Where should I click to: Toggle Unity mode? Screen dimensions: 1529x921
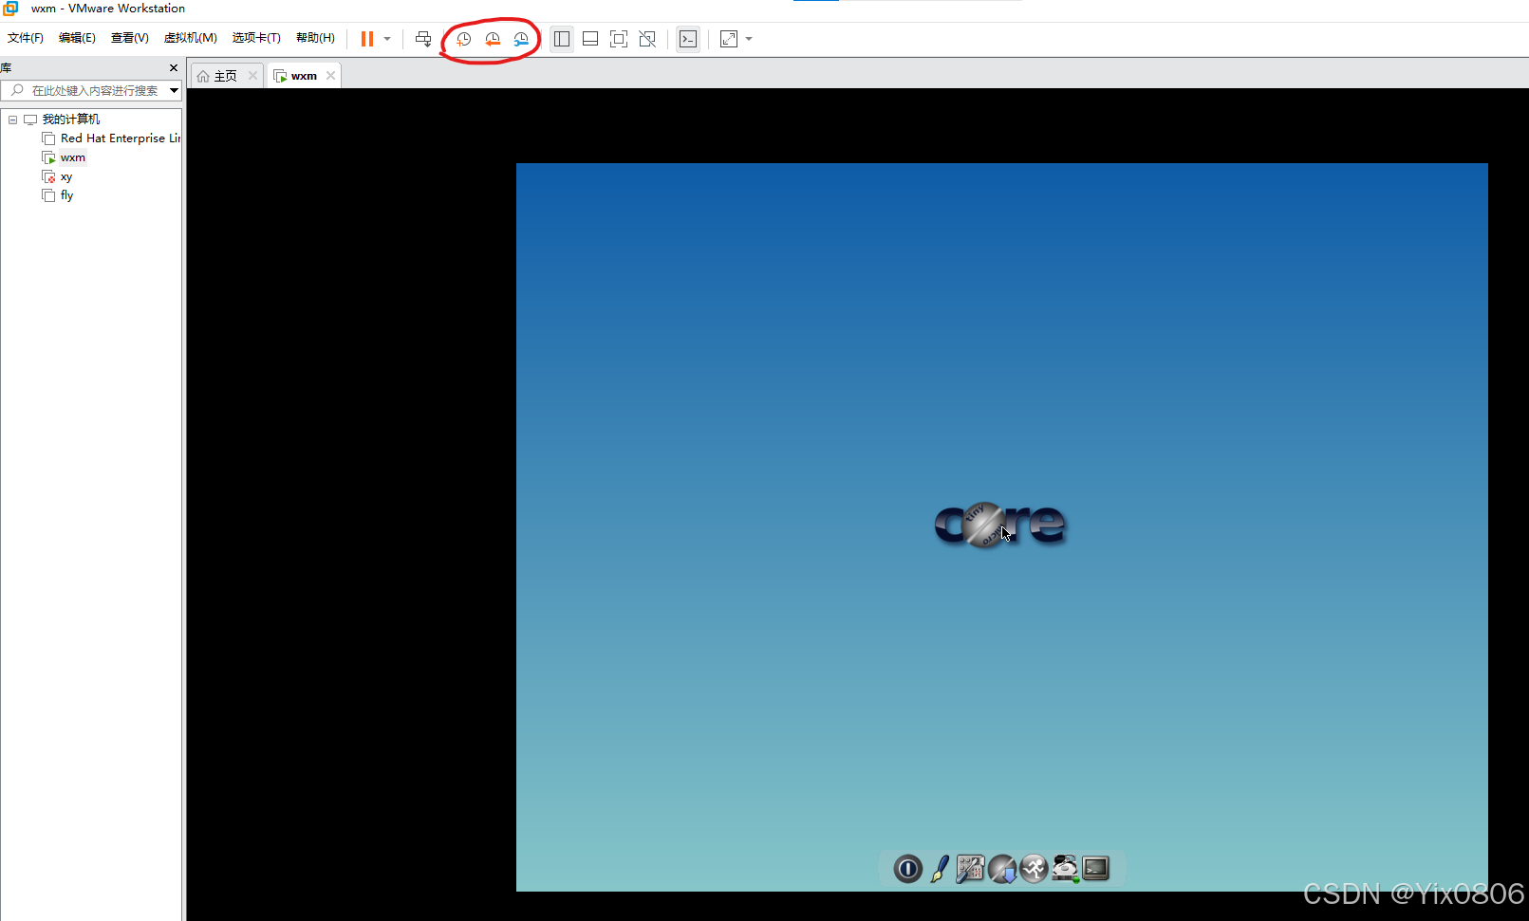click(x=647, y=39)
